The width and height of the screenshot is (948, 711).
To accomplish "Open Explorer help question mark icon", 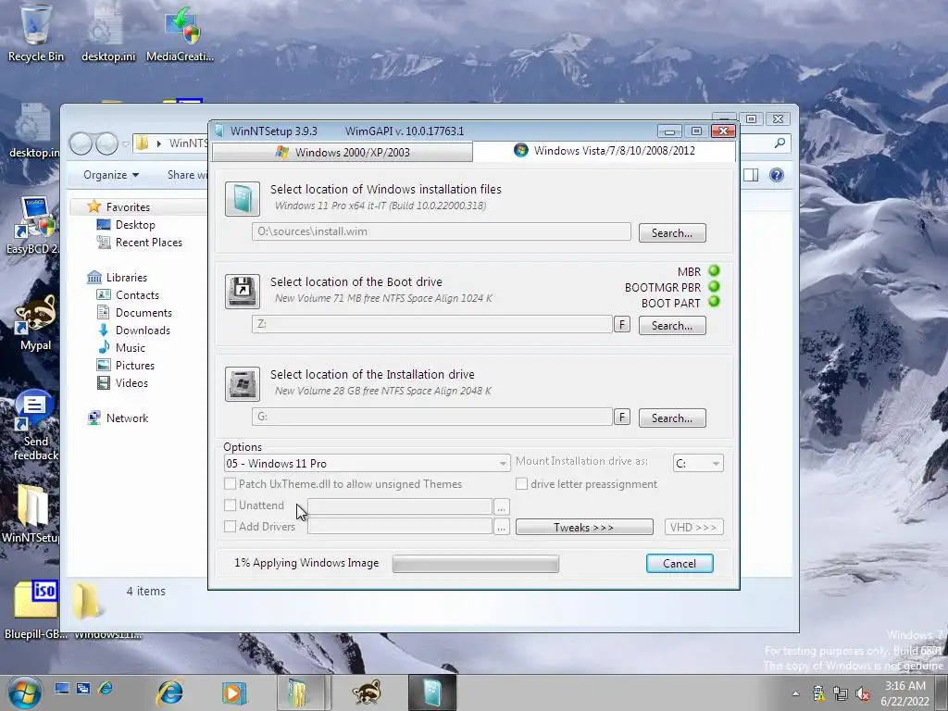I will (777, 175).
